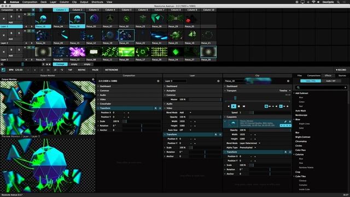Pause the clip in Transport controls
Screen dimensions: 350x197
(x=239, y=106)
